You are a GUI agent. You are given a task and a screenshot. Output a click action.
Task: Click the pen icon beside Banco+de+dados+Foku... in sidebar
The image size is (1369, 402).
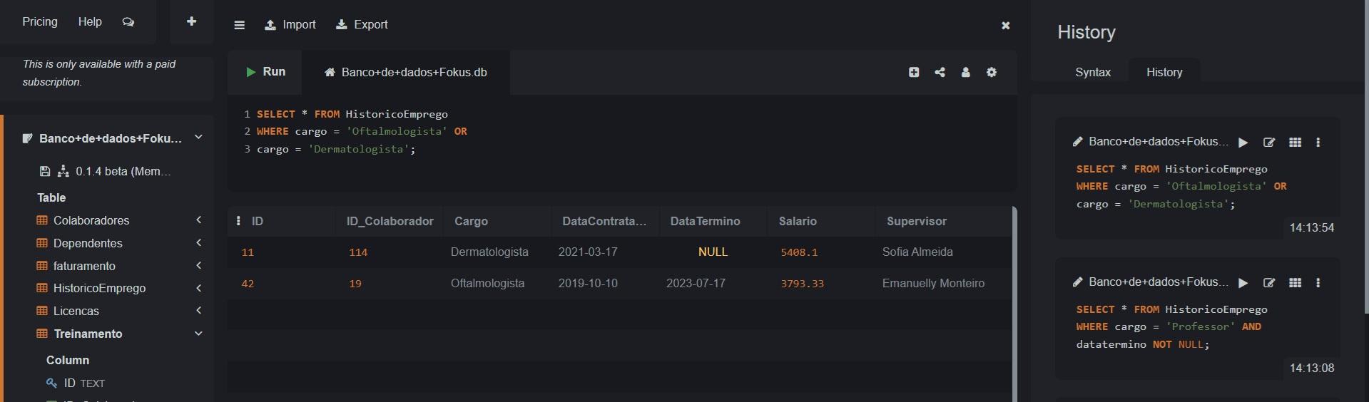point(27,138)
